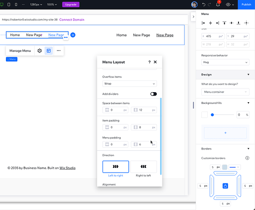Click the Upgrade button
This screenshot has height=210, width=255.
[x=71, y=4]
